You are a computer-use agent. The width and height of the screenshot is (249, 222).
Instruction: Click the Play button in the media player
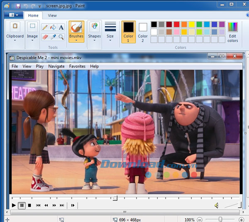(x=14, y=205)
